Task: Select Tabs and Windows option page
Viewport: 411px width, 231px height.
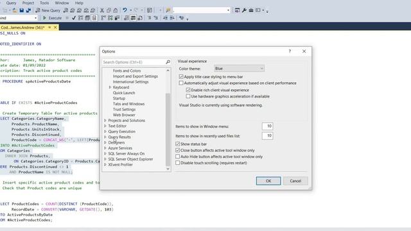Action: (x=128, y=104)
